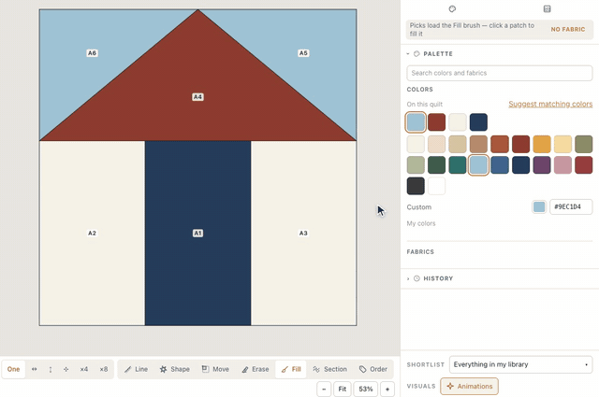Pick the dark forest green swatch
This screenshot has width=599, height=397.
pos(437,165)
